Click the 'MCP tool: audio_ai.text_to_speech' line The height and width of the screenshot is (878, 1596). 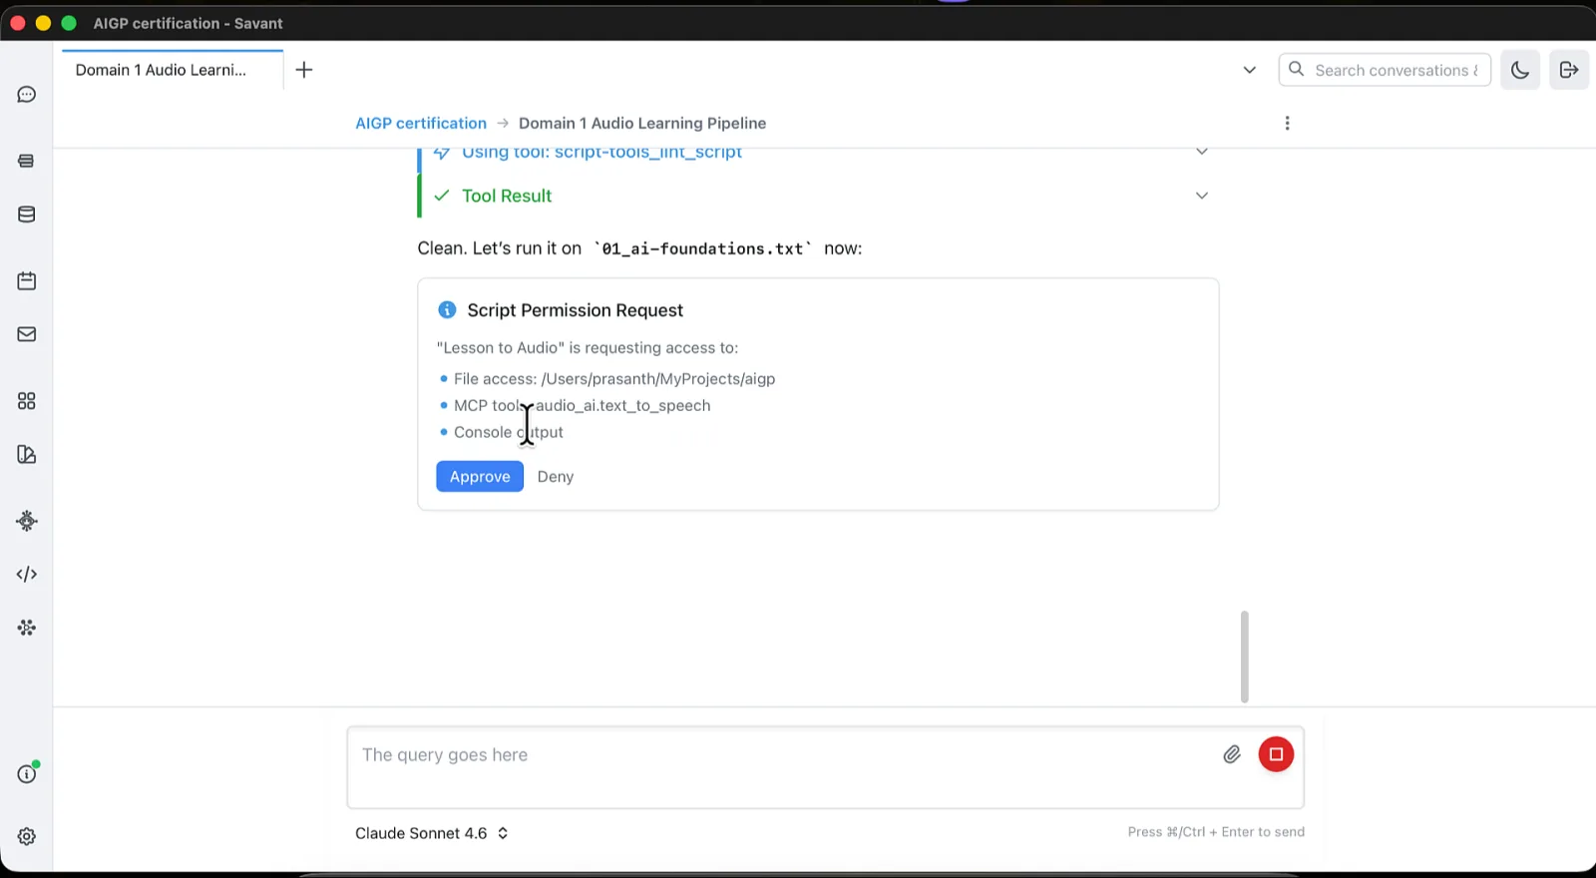pos(583,406)
